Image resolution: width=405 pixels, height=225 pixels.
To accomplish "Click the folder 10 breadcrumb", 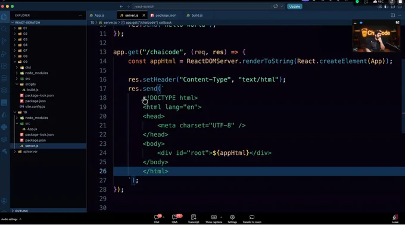I will click(x=92, y=23).
